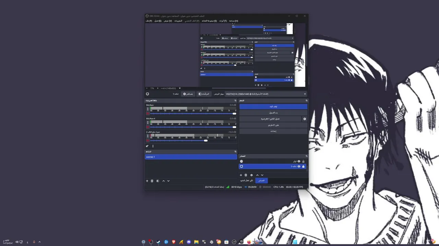Image resolution: width=439 pixels, height=246 pixels.
Task: Click the Start Recording button
Action: pos(273,113)
